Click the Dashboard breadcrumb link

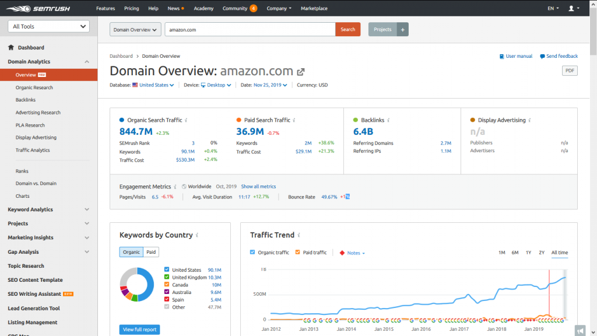121,56
